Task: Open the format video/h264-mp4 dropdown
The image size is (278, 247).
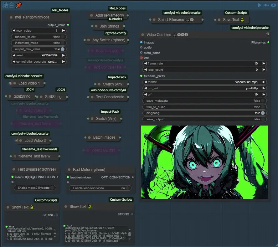Action: click(204, 82)
